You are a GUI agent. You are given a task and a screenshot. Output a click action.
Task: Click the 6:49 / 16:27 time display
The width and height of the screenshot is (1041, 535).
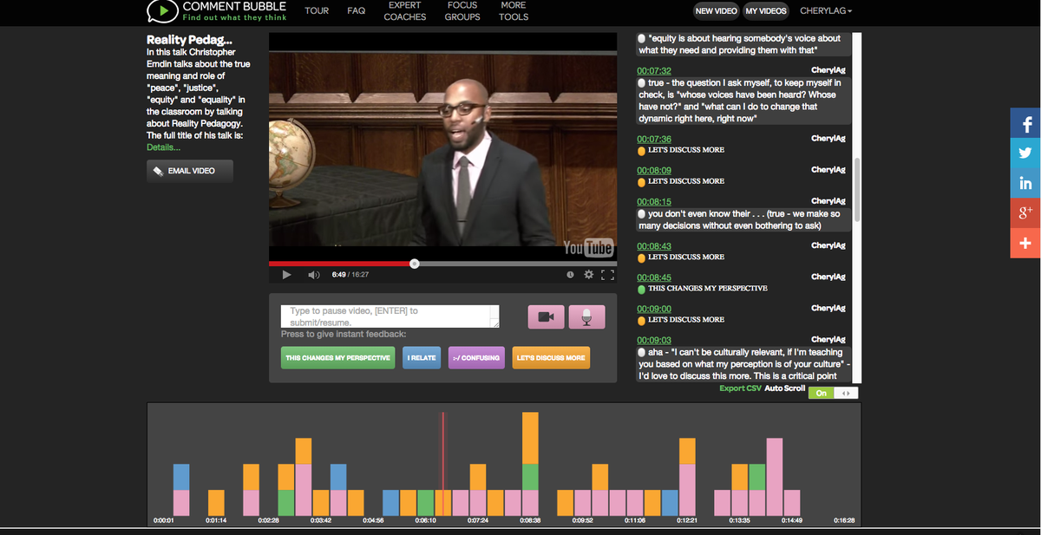[x=350, y=275]
